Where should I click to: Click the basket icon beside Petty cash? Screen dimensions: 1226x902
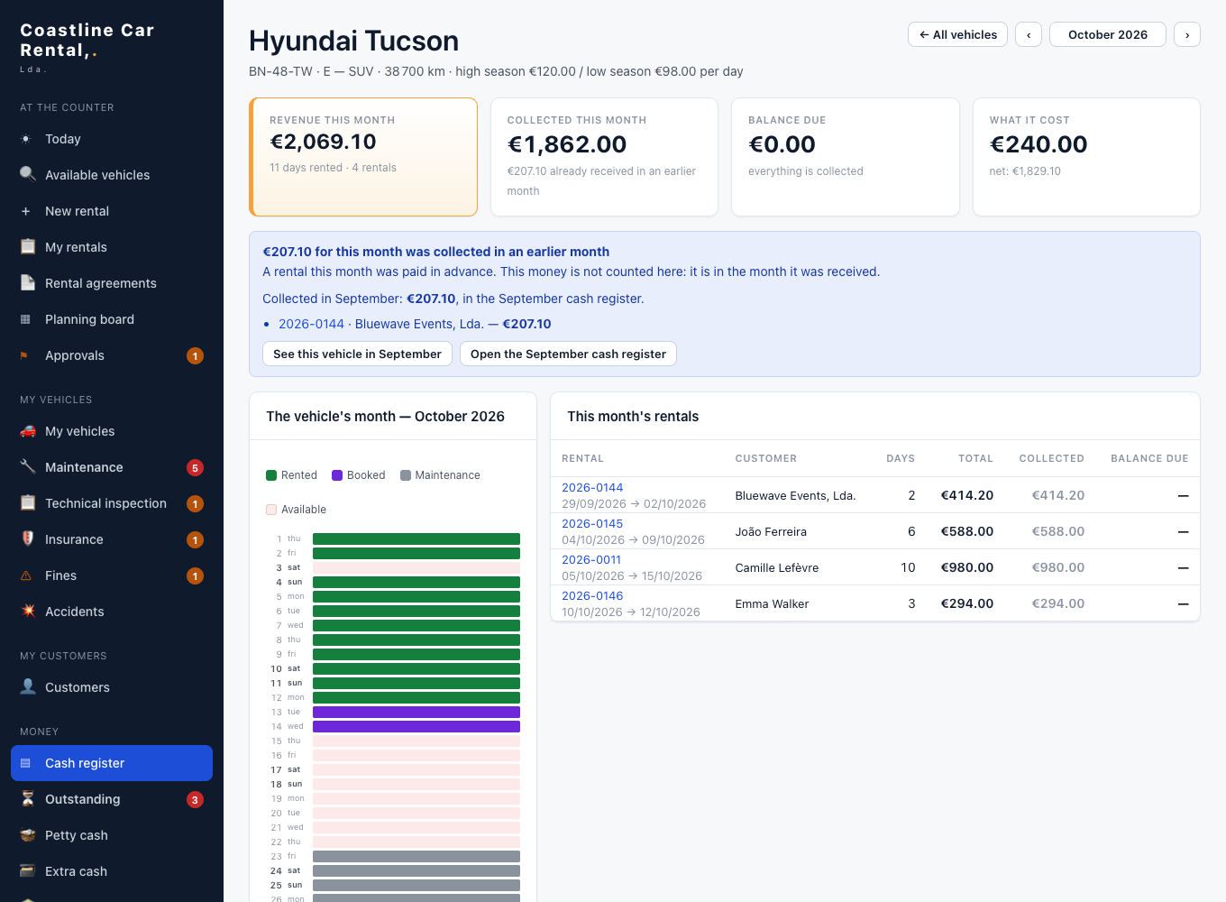[28, 834]
